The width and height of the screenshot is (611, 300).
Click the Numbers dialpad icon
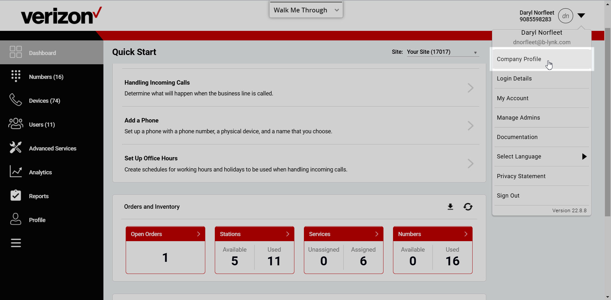(x=16, y=76)
